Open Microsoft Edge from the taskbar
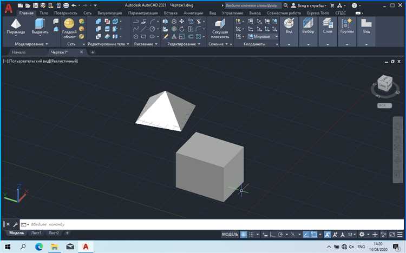406x253 pixels. point(39,247)
